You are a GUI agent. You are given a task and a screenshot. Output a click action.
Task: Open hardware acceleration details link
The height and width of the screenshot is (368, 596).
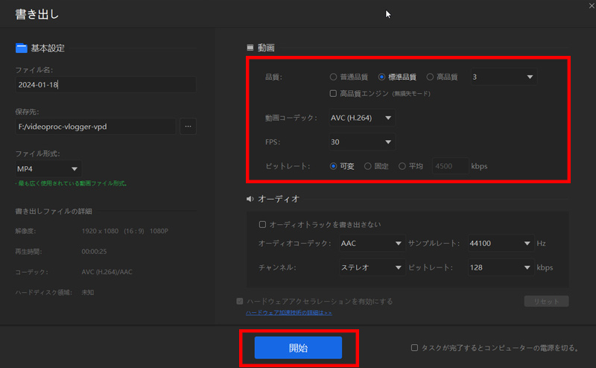pyautogui.click(x=288, y=314)
